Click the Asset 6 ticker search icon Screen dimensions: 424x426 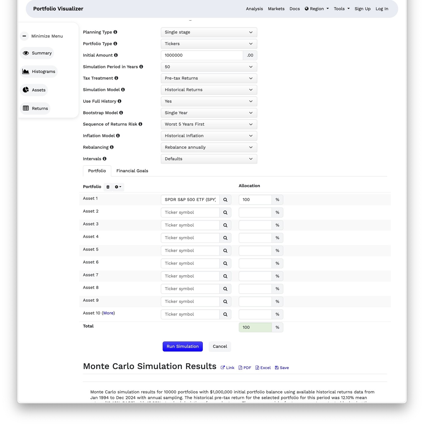[x=225, y=263]
